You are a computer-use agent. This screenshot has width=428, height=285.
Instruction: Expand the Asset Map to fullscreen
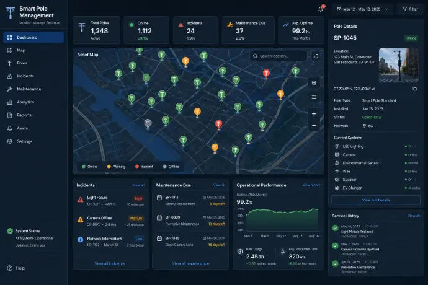[x=316, y=56]
